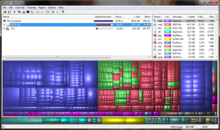Click the (C:) Windows drive icon
Viewport: 220px width, 130px height.
(x=8, y=29)
